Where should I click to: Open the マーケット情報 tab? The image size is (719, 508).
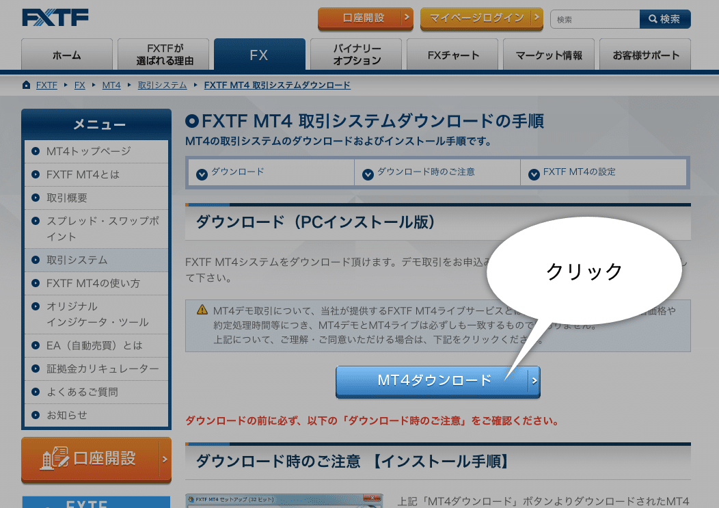tap(548, 55)
